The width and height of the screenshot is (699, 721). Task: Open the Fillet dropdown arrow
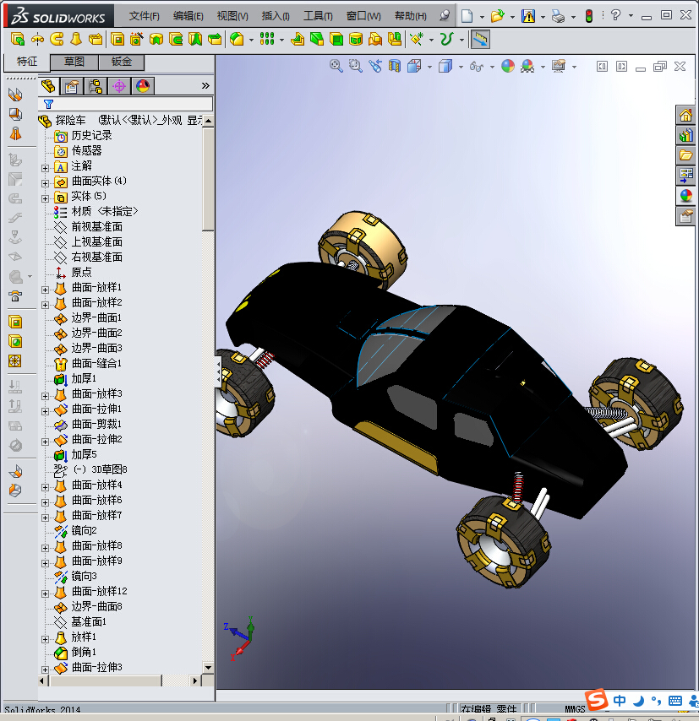251,40
